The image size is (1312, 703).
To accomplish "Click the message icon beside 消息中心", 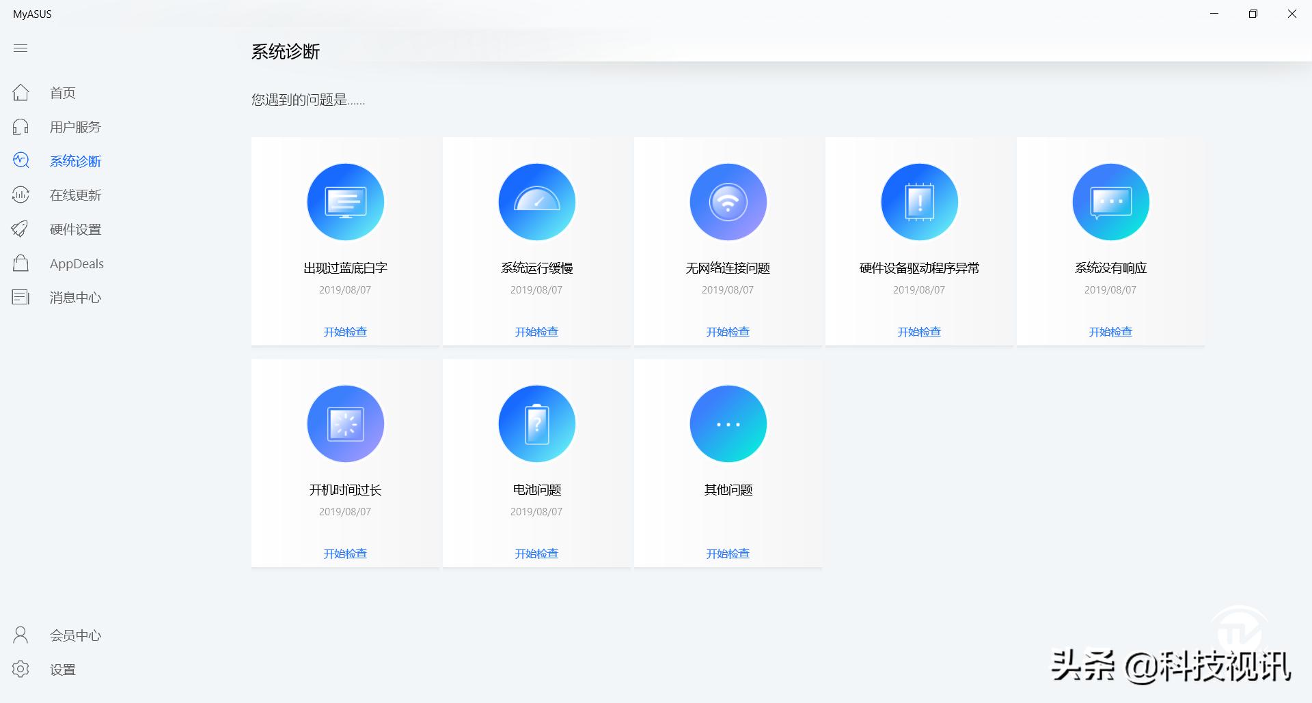I will pyautogui.click(x=20, y=297).
